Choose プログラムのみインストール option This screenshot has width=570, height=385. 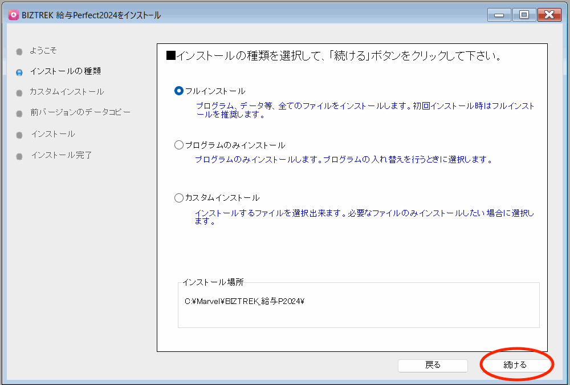[x=178, y=145]
